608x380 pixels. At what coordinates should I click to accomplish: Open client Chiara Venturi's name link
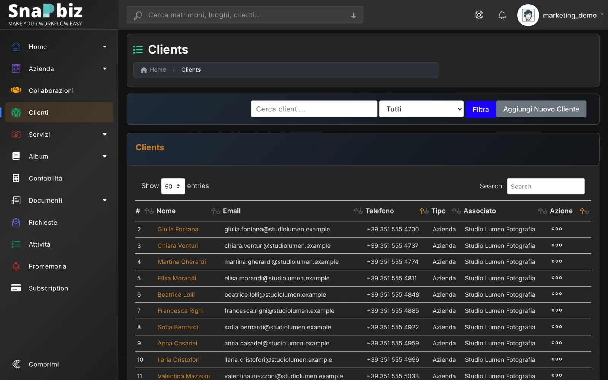pyautogui.click(x=178, y=246)
